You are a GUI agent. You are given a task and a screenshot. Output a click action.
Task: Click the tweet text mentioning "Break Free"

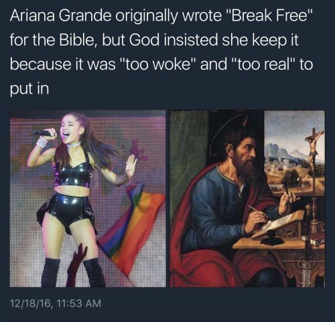161,52
